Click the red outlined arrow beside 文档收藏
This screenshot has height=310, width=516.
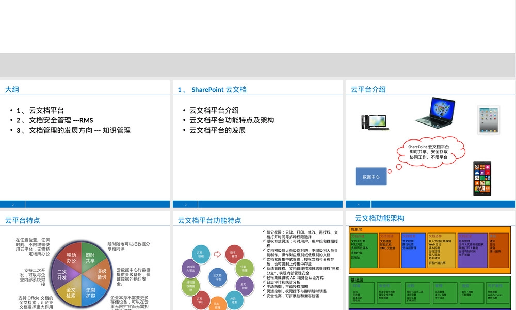(x=218, y=254)
